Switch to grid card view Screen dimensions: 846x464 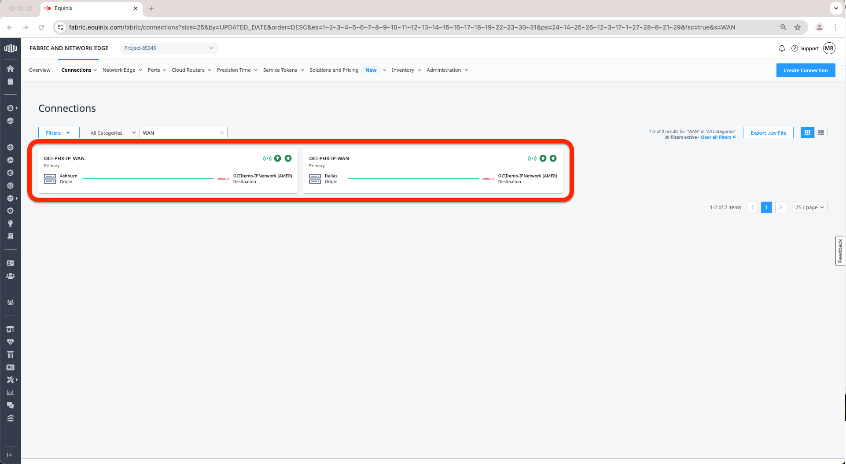[807, 133]
